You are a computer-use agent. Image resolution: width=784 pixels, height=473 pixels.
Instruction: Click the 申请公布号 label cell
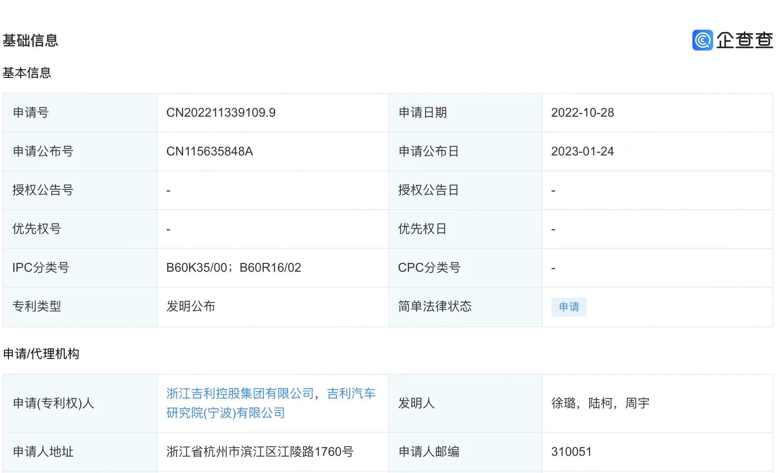point(80,152)
